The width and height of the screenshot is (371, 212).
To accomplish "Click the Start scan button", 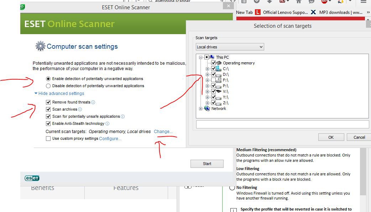I will (x=207, y=164).
